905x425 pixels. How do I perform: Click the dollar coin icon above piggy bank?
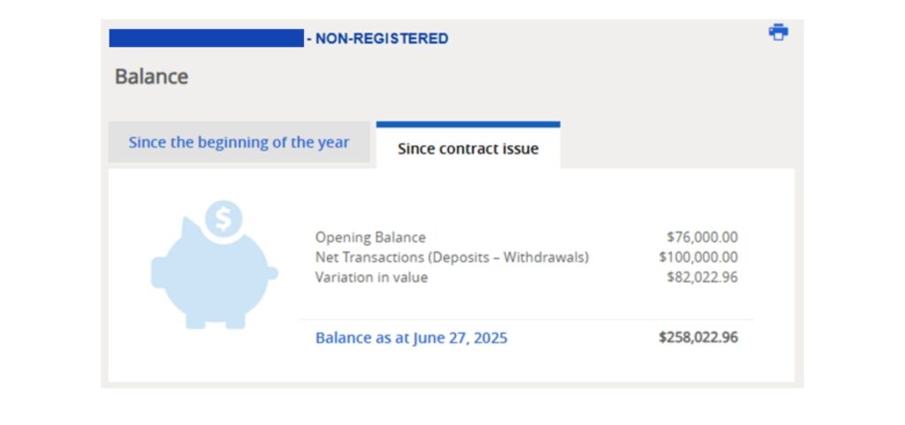pos(224,219)
